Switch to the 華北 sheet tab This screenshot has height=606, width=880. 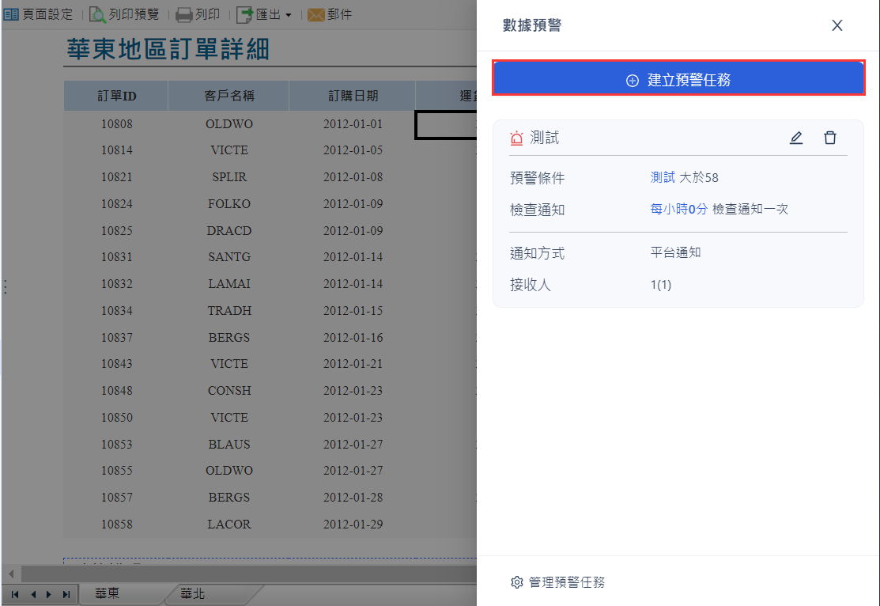[x=192, y=593]
